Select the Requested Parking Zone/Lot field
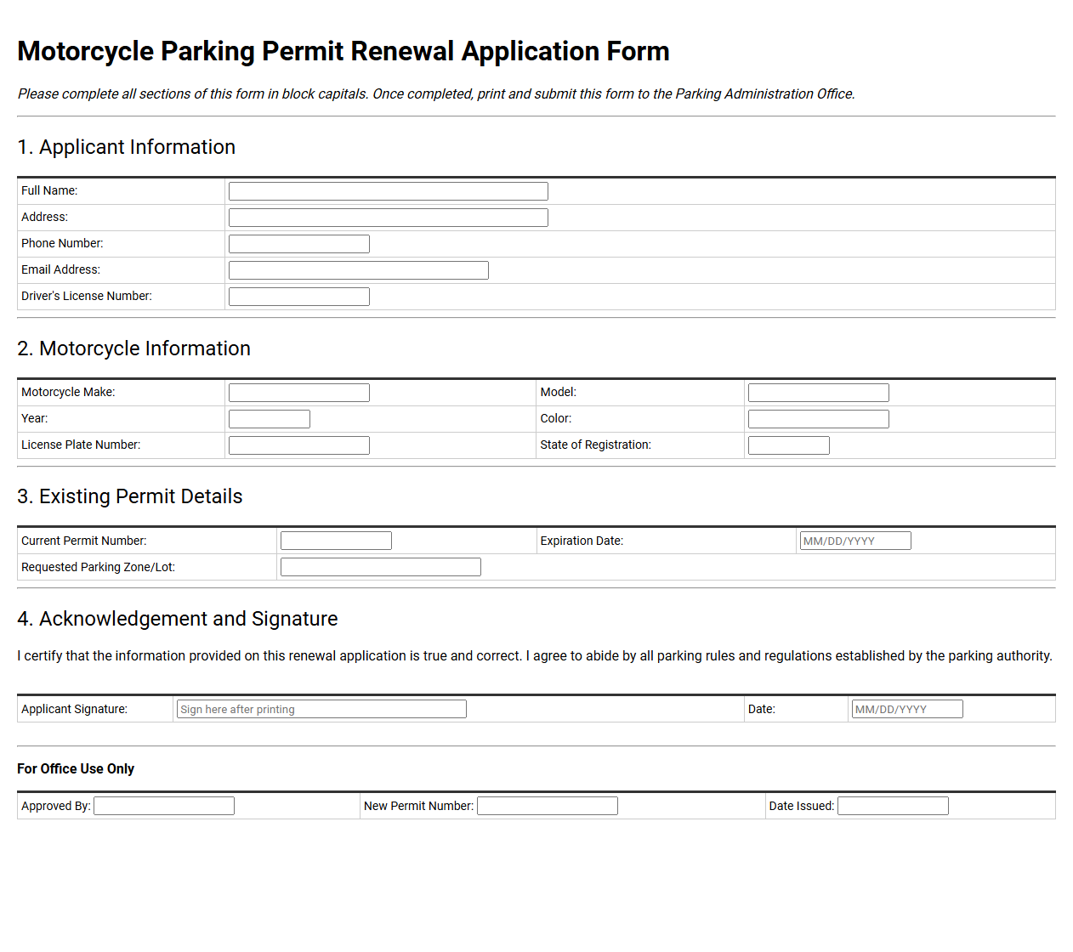The image size is (1073, 952). 381,567
